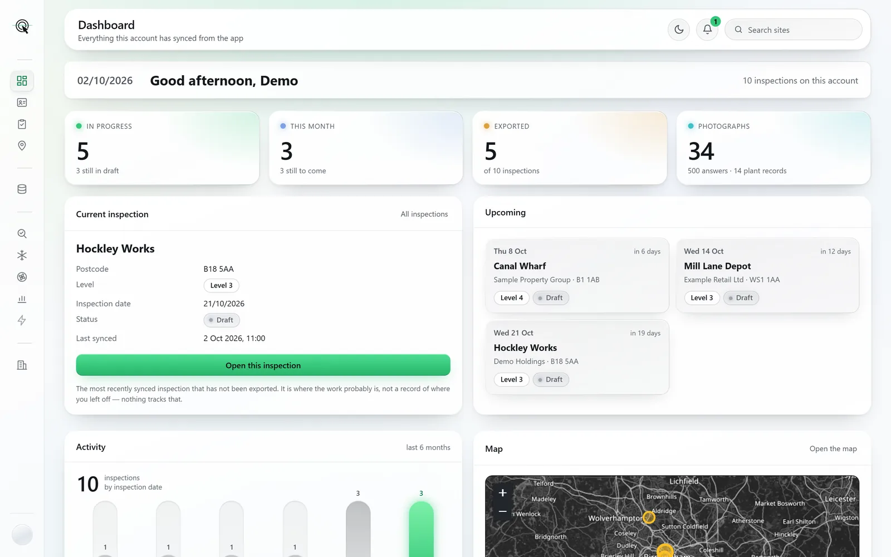Open the fan icon in the sidebar
The width and height of the screenshot is (891, 557).
[22, 277]
